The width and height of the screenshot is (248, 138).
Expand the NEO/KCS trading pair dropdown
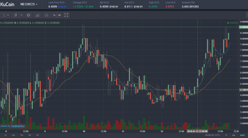pyautogui.click(x=29, y=4)
